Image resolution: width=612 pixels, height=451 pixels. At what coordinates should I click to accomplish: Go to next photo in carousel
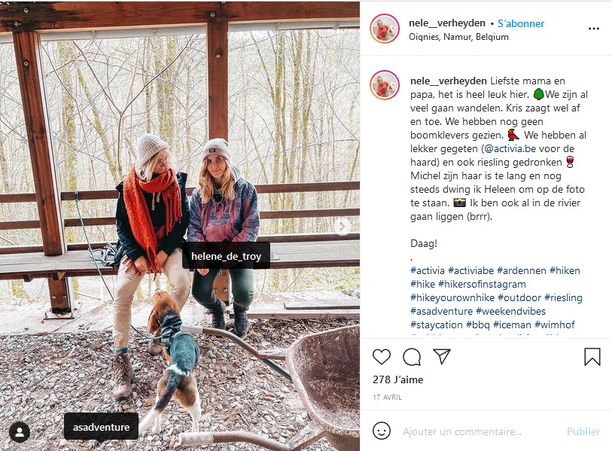343,226
